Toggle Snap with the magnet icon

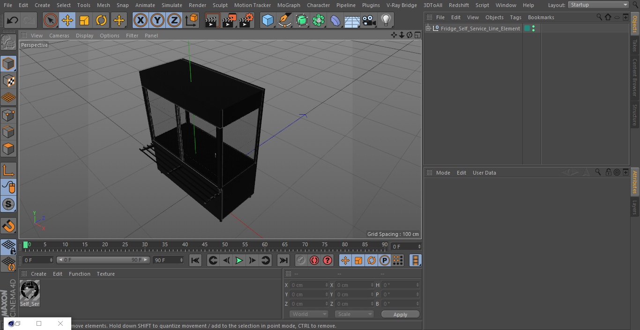(8, 226)
